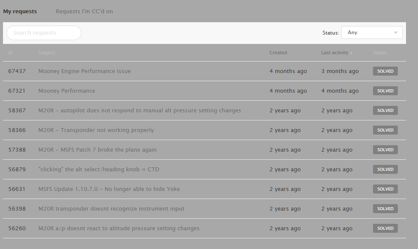The image size is (418, 249).
Task: Click SOLVED badge for request 56260
Action: (385, 228)
